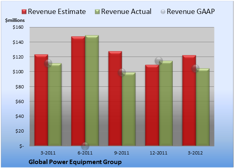This screenshot has width=234, height=168.
Task: Click the gray Revenue GAAP legend marker
Action: tap(163, 12)
